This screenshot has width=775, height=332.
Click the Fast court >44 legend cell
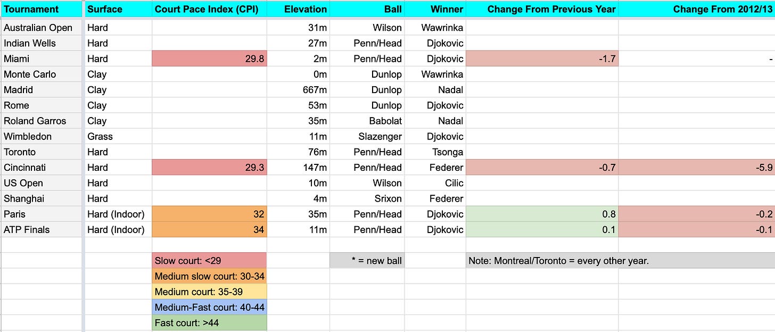click(209, 322)
